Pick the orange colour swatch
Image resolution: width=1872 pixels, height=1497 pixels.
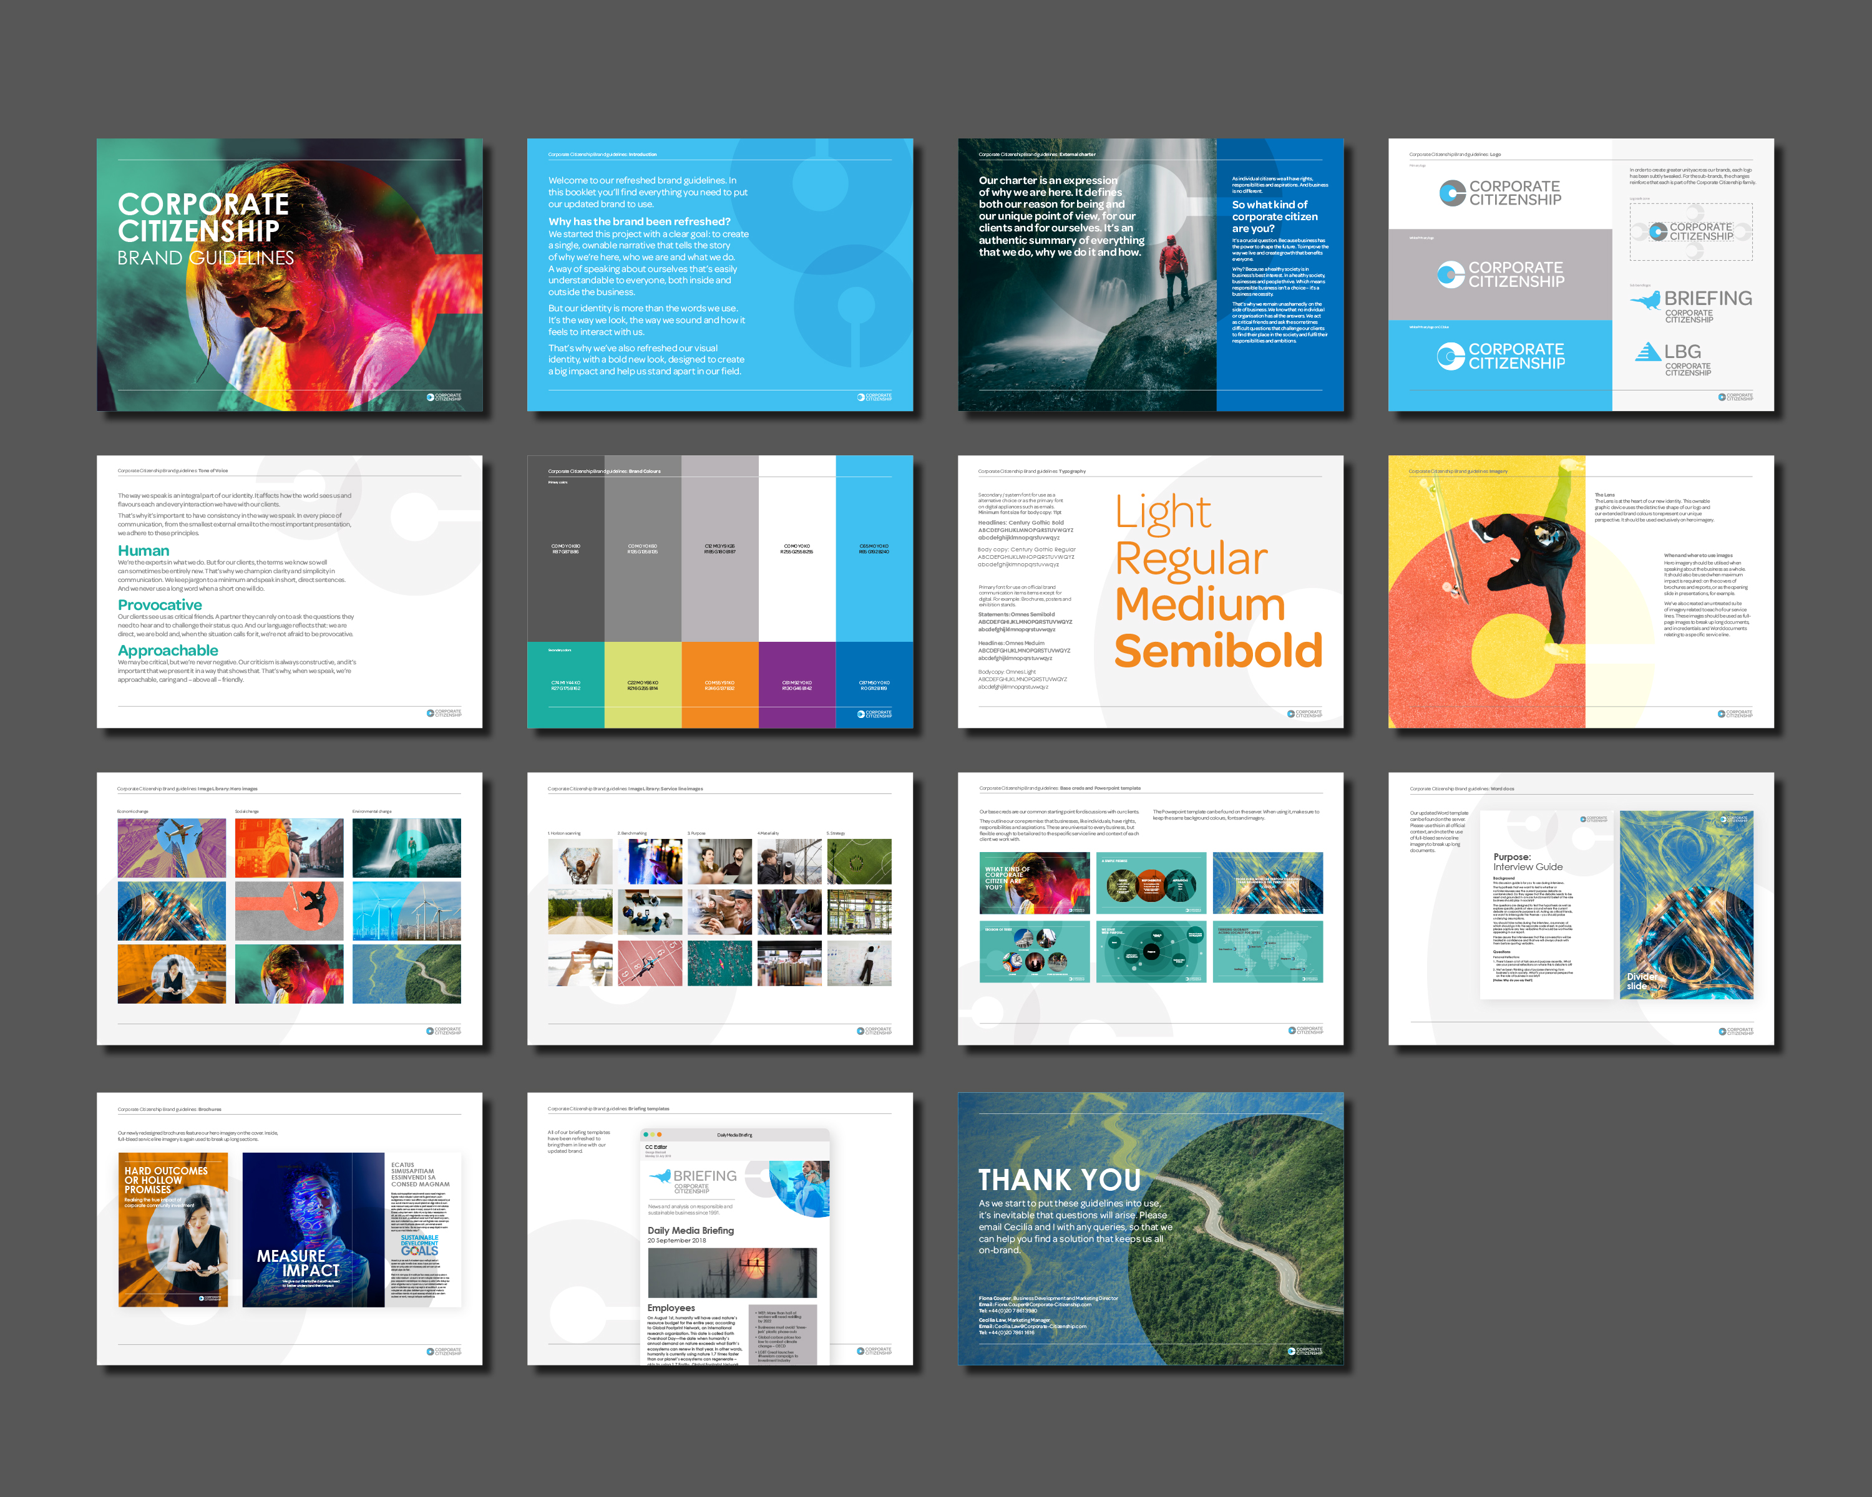click(x=720, y=685)
